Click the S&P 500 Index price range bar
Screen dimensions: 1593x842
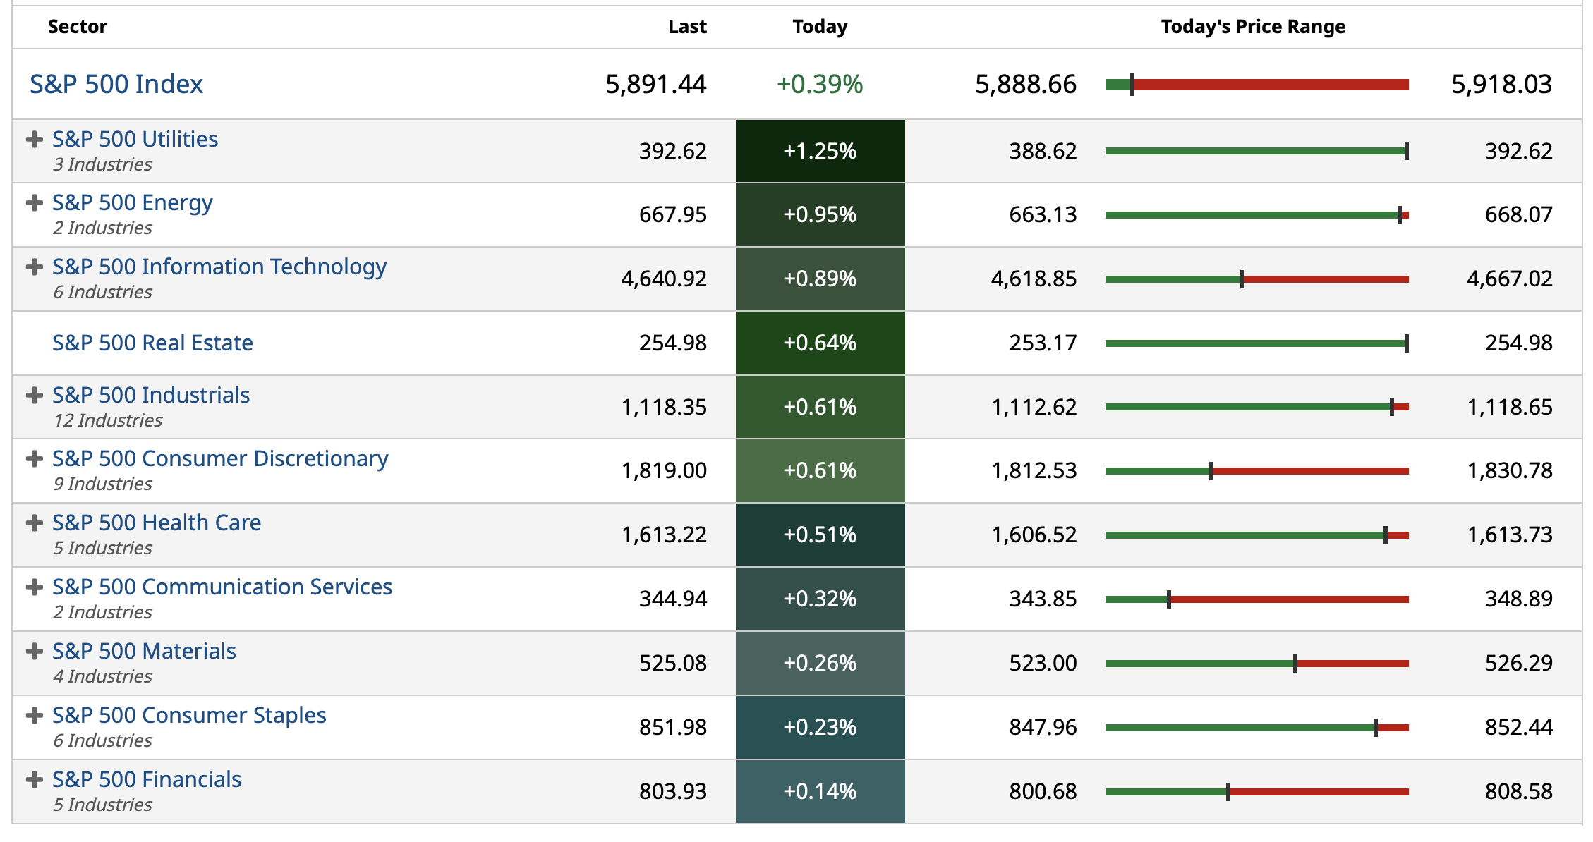[x=1256, y=85]
